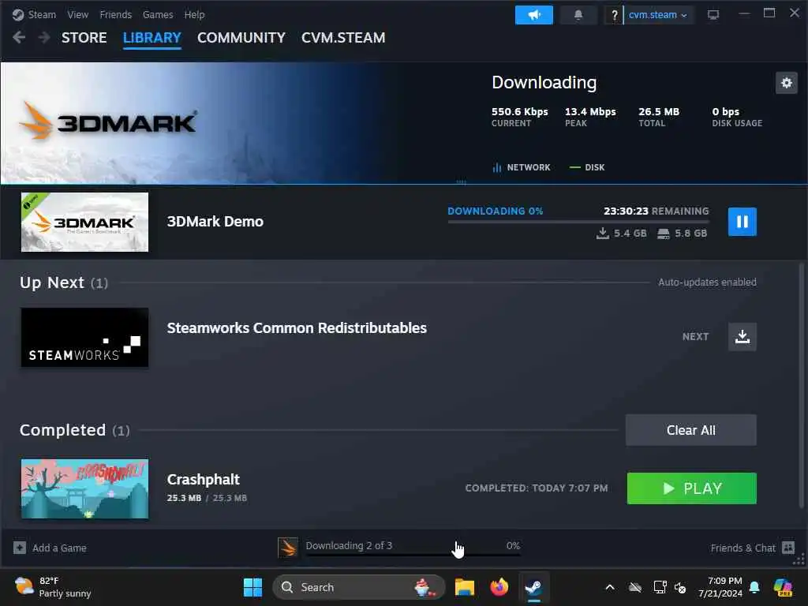
Task: Toggle the NETWORK graph legend
Action: (x=522, y=167)
